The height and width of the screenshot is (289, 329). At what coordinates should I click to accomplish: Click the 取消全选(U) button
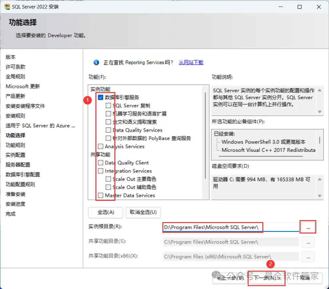[x=143, y=213]
